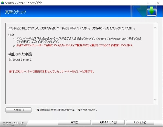The width and height of the screenshot is (163, 127).
Task: Minimize the auto-update window
Action: [x=139, y=3]
